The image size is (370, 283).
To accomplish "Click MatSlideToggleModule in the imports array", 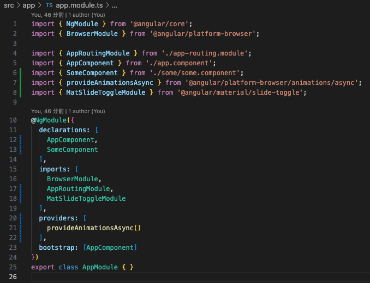I will tap(86, 199).
